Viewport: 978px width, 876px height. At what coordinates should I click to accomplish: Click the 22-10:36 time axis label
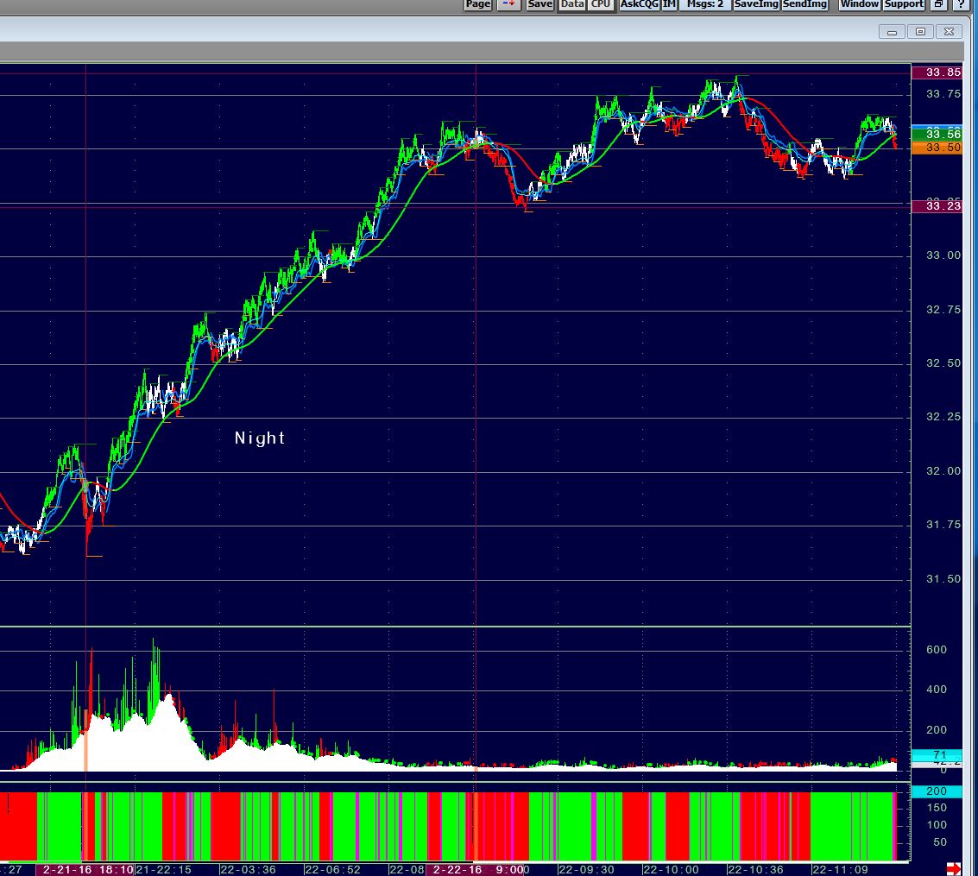(755, 869)
